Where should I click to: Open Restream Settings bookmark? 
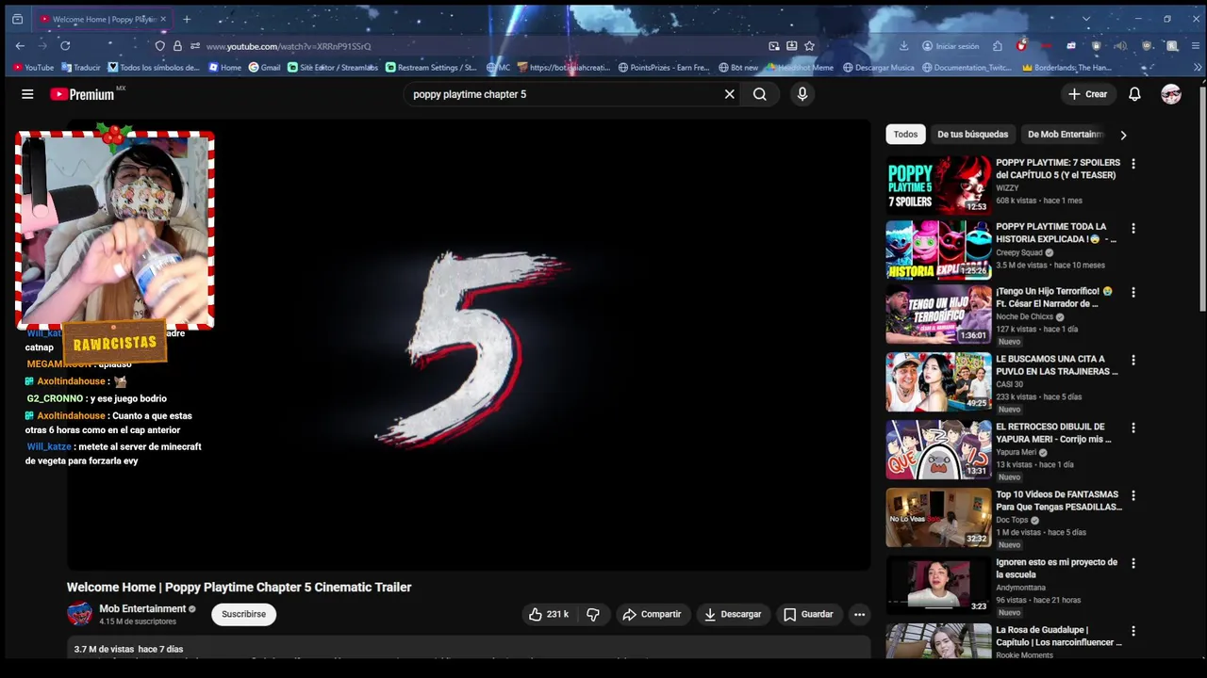pos(431,68)
